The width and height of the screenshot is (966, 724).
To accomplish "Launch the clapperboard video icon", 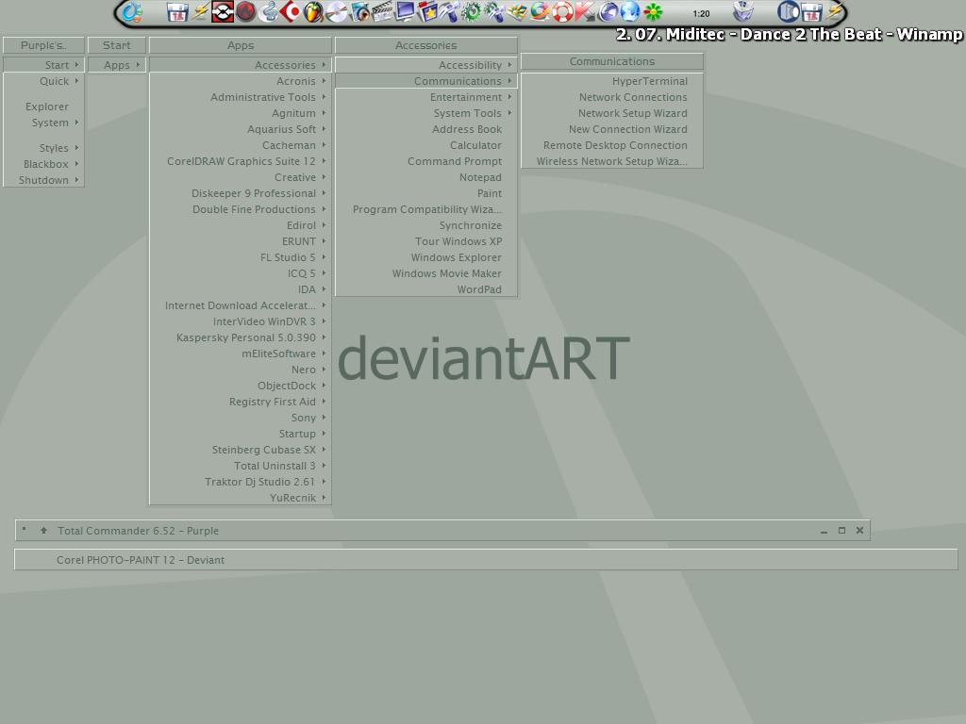I will 382,12.
